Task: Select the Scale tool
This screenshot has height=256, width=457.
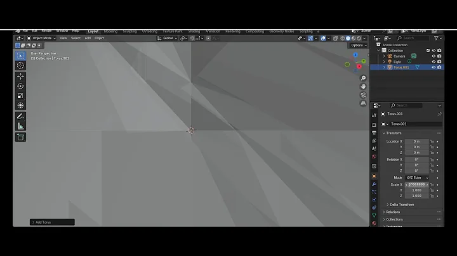Action: pyautogui.click(x=20, y=96)
